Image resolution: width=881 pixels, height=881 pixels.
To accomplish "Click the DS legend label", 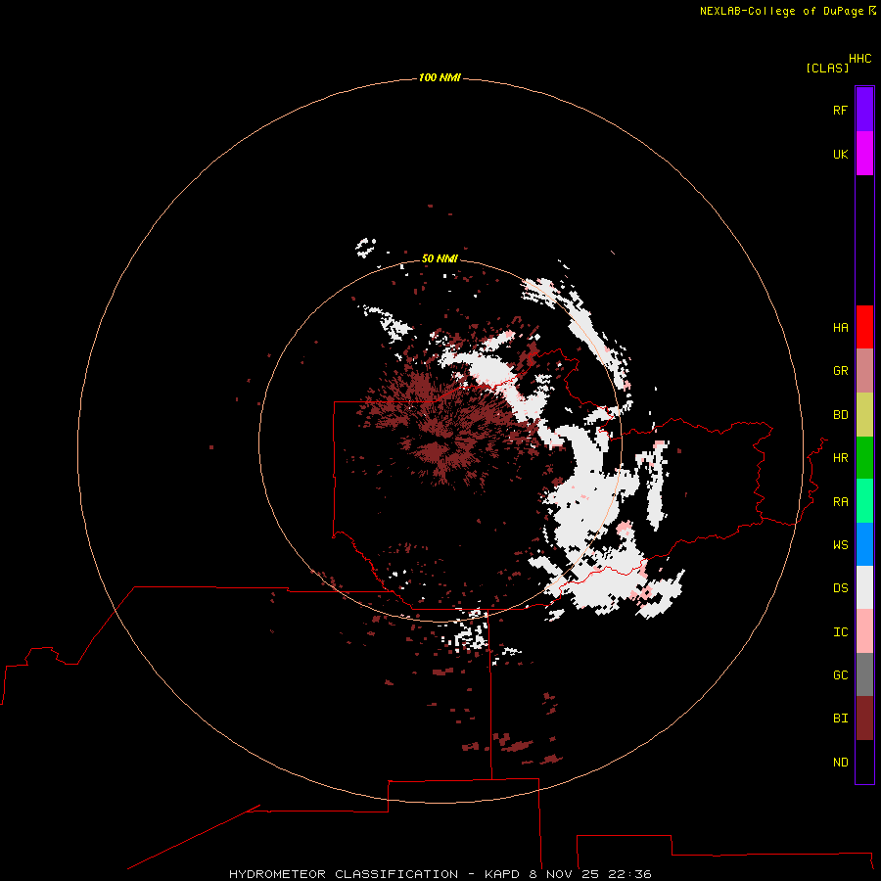I will 840,588.
